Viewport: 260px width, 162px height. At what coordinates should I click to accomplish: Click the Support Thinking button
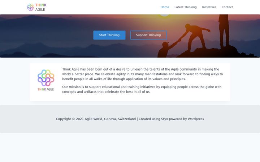click(148, 35)
